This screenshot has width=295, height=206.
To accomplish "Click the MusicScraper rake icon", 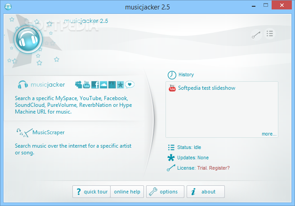I will (x=24, y=133).
